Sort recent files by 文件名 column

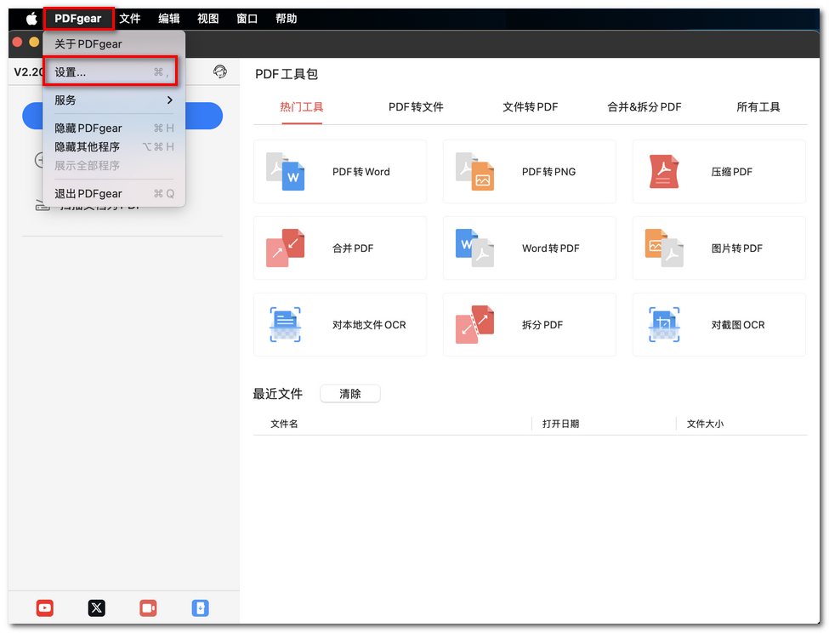(x=288, y=423)
